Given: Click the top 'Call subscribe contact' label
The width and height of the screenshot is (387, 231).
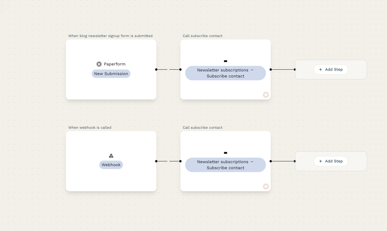Looking at the screenshot, I should coord(202,36).
